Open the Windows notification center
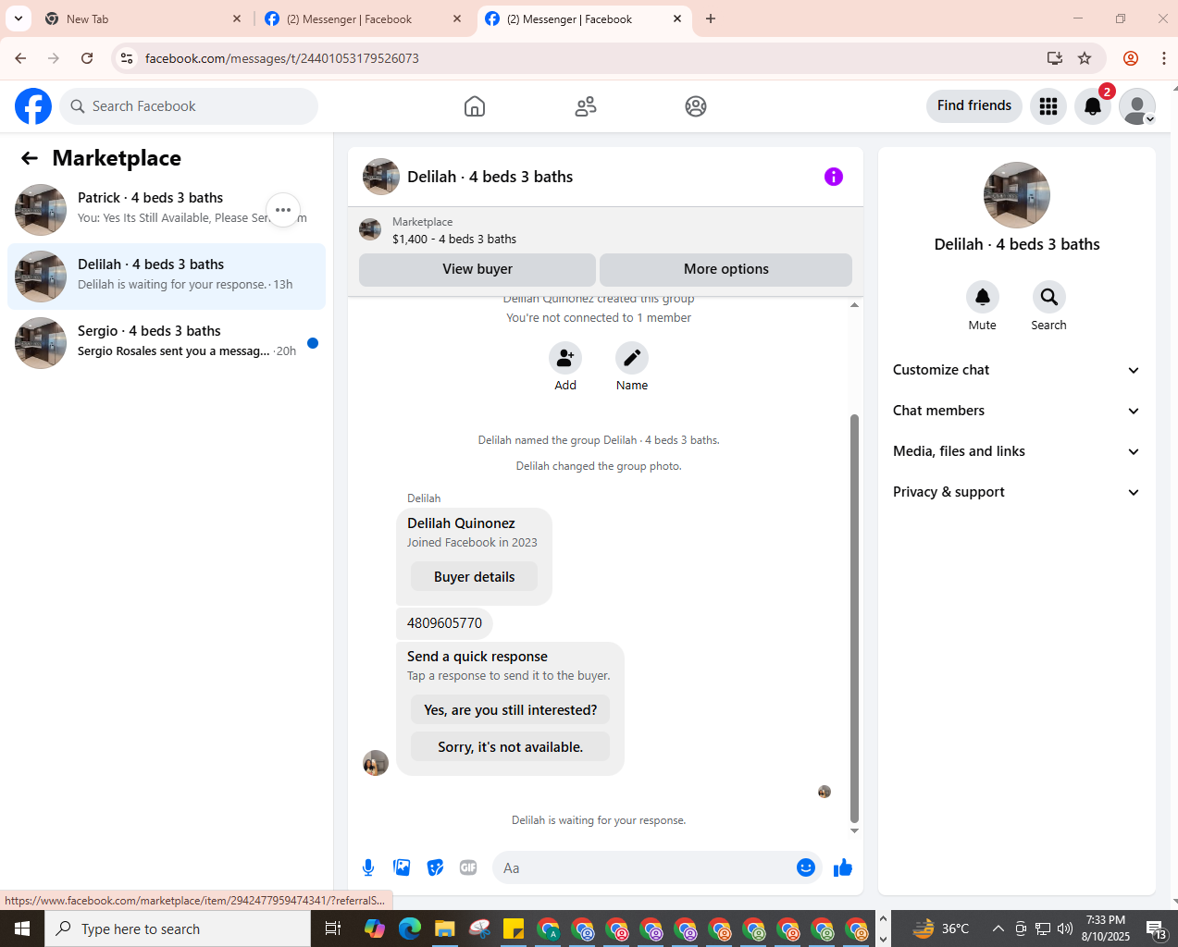Image resolution: width=1178 pixels, height=947 pixels. [x=1157, y=929]
